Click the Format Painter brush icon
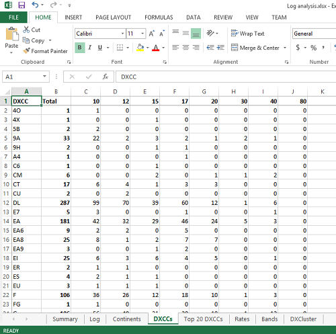 click(26, 51)
